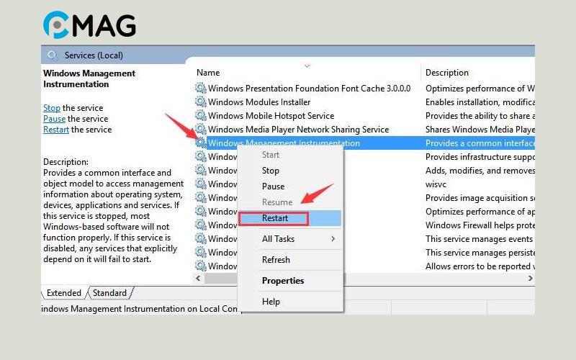Select Windows Media Player Network Sharing Service
The width and height of the screenshot is (576, 360).
click(x=298, y=130)
